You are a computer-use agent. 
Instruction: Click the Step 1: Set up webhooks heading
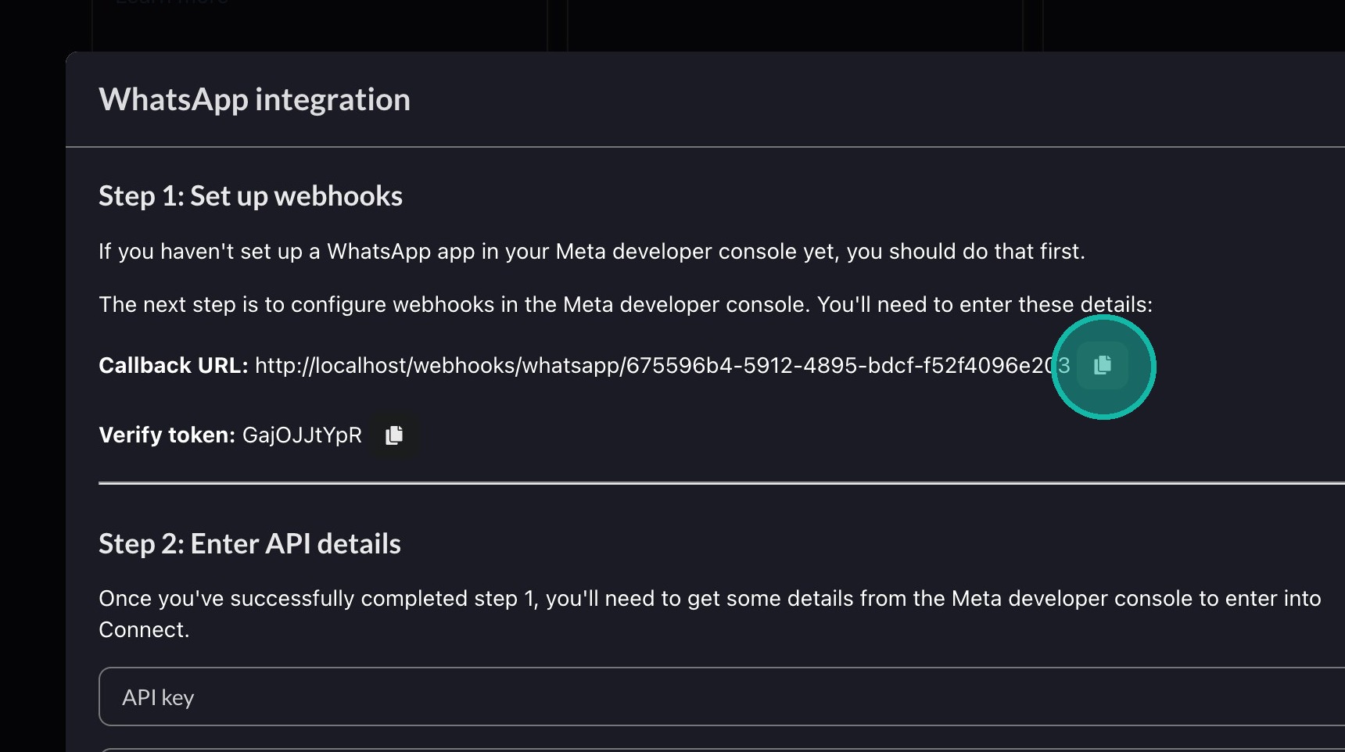pyautogui.click(x=250, y=196)
